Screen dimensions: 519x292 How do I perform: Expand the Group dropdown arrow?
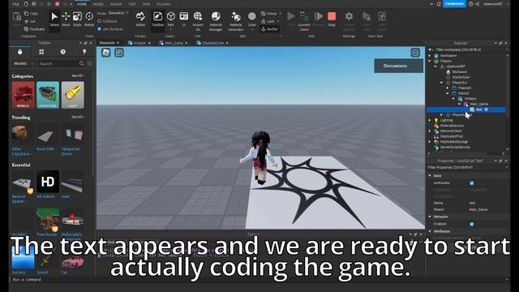pyautogui.click(x=280, y=14)
